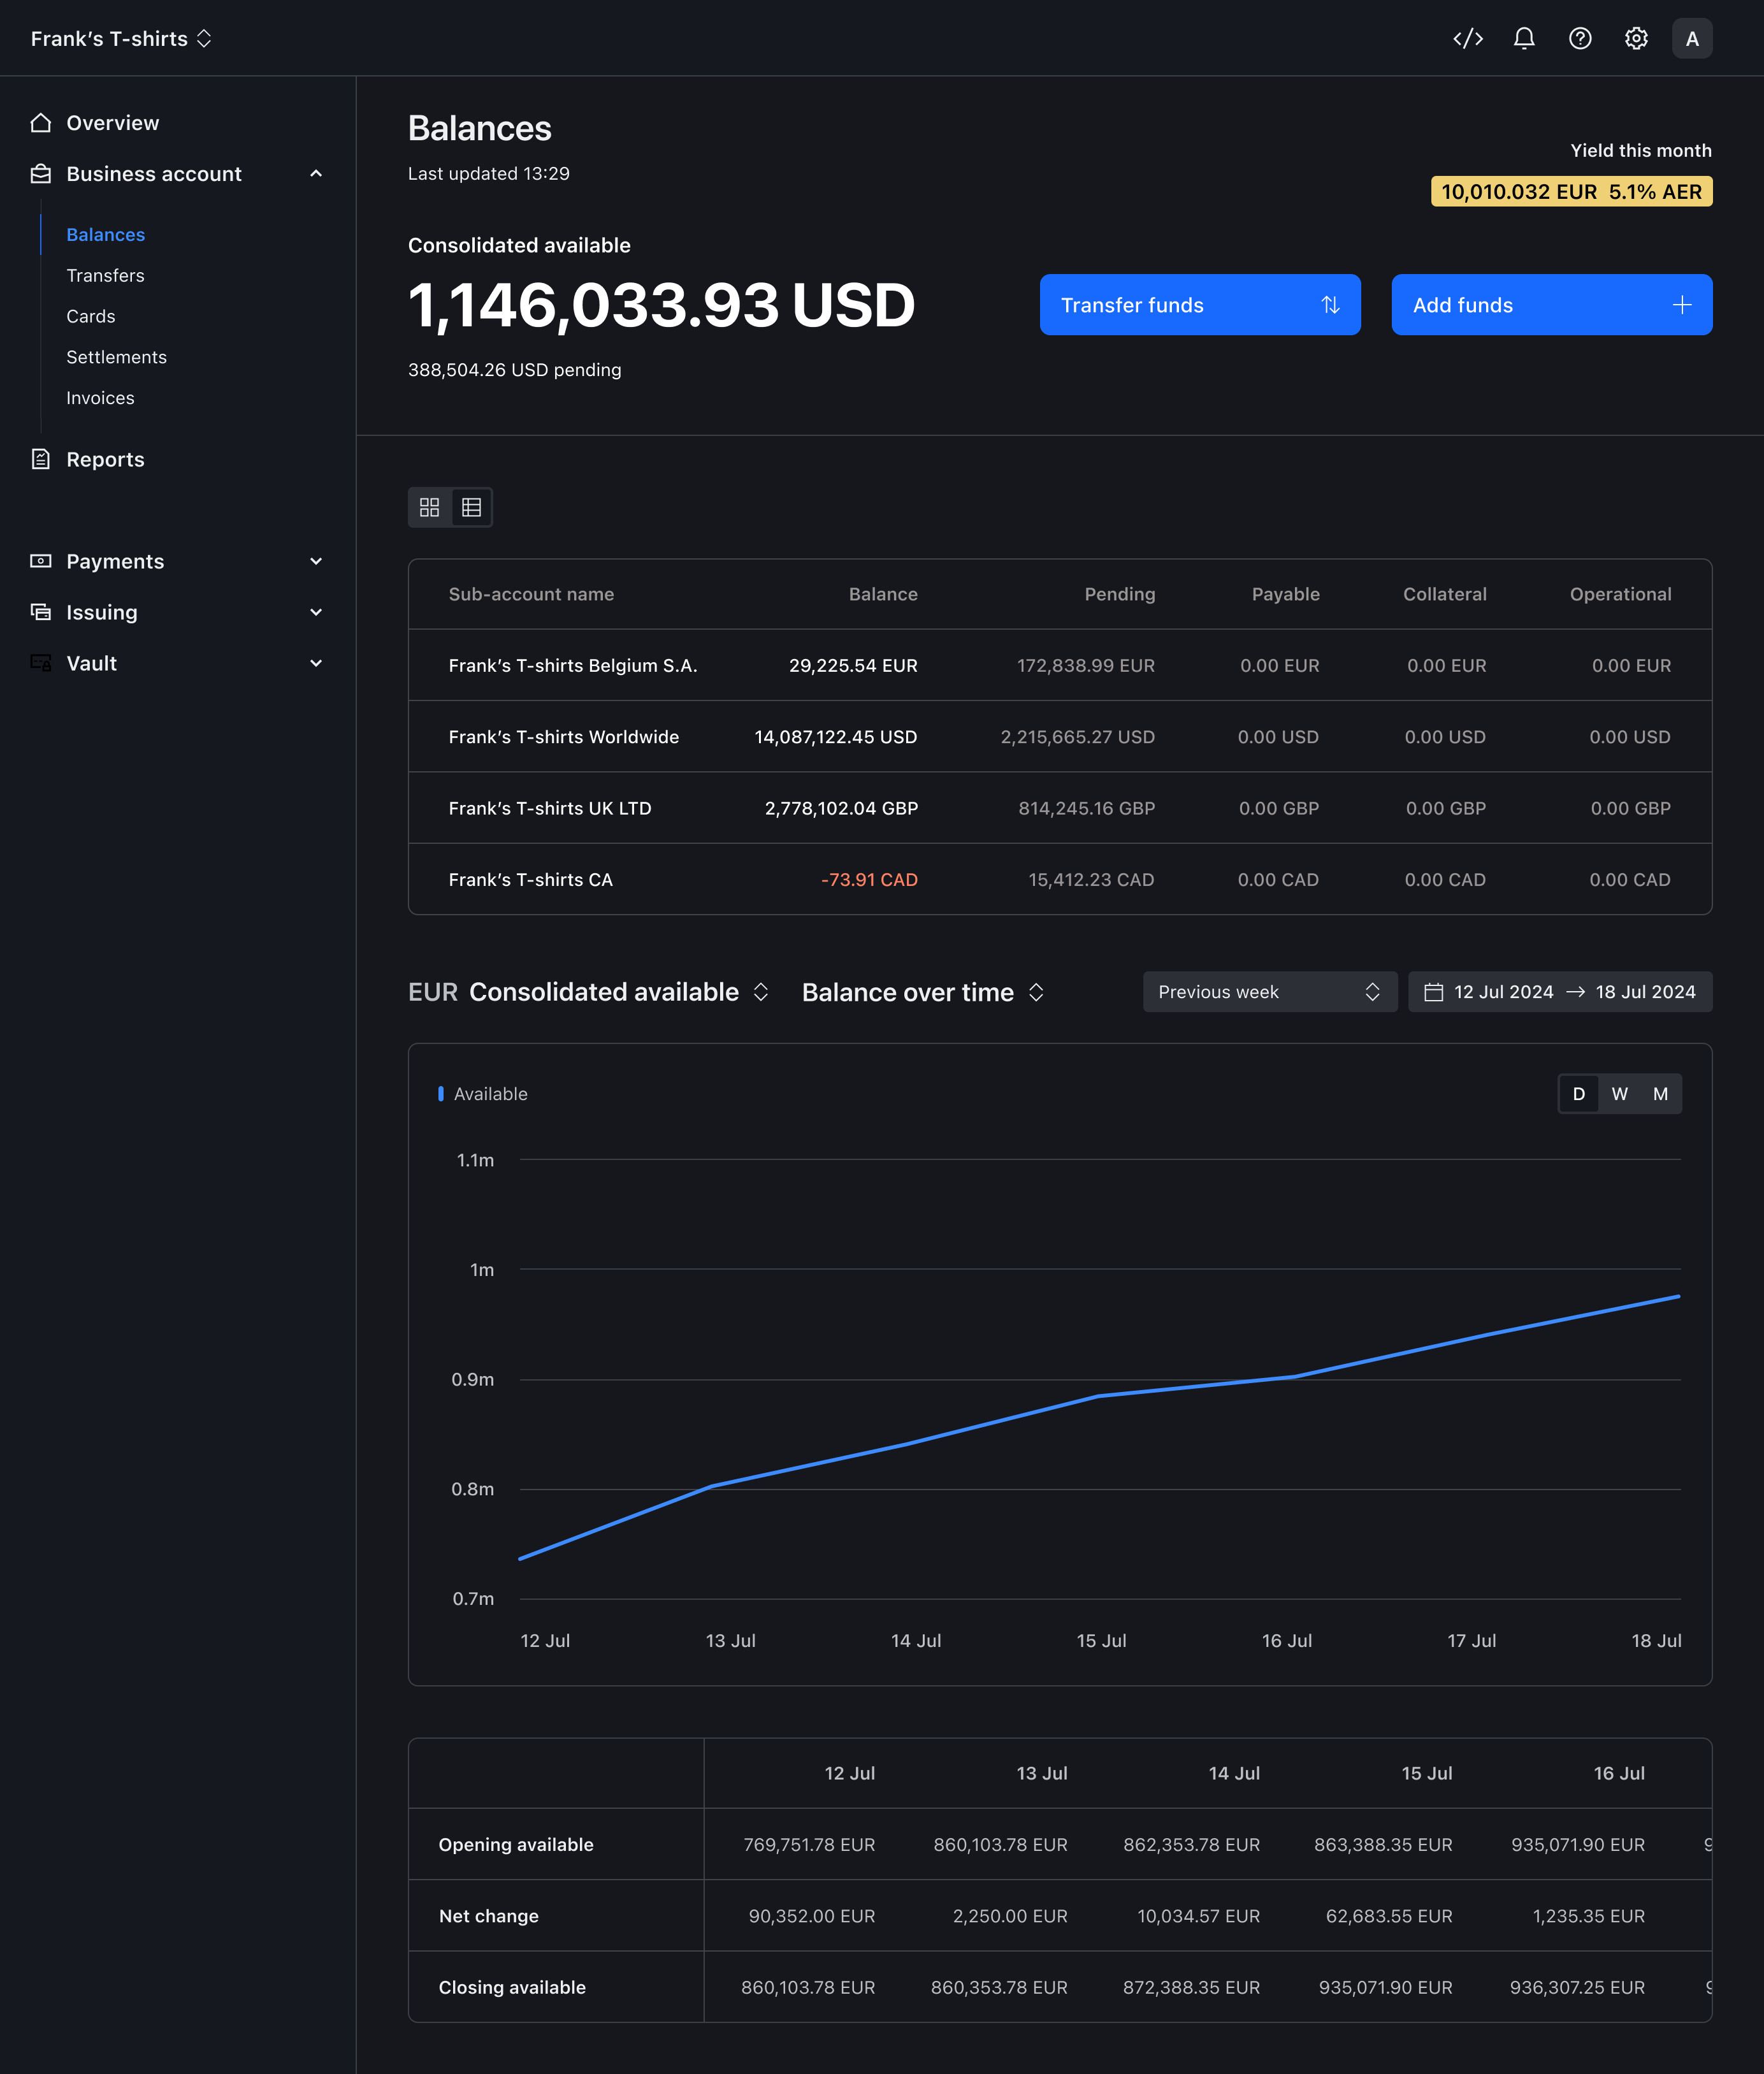Open the Balance over time selector
This screenshot has width=1764, height=2074.
coord(923,992)
